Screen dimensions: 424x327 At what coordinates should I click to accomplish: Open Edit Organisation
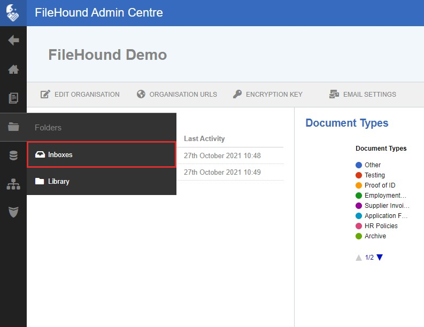[x=80, y=95]
